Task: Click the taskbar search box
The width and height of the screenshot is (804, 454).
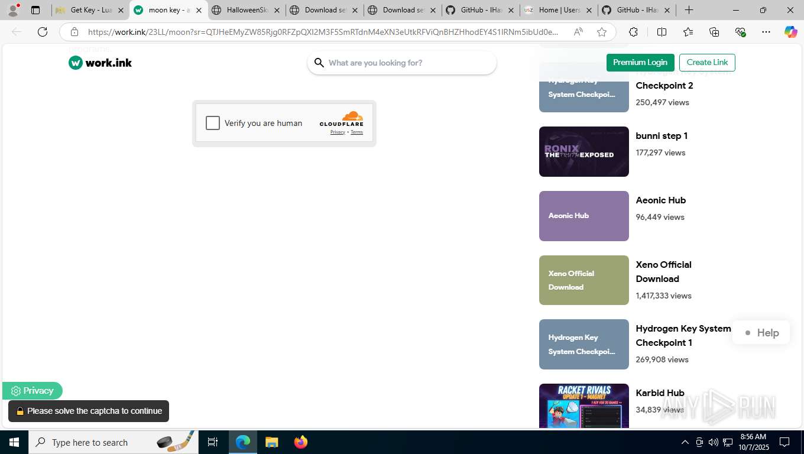Action: (114, 442)
